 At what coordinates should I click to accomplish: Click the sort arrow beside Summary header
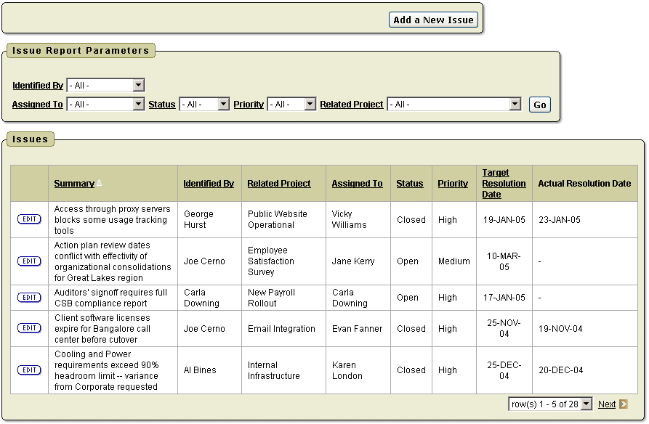pos(100,183)
